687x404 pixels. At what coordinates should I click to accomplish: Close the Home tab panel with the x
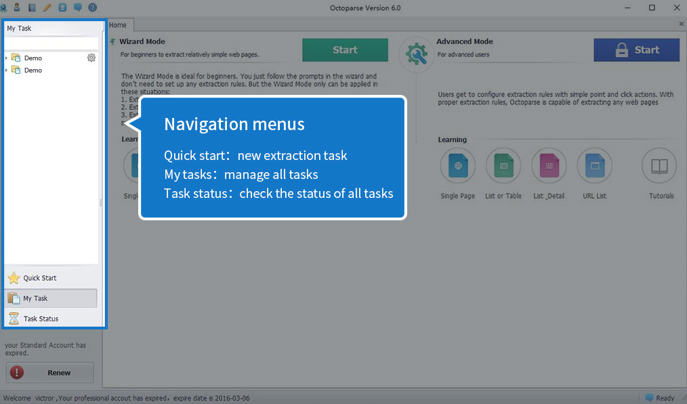click(x=682, y=24)
